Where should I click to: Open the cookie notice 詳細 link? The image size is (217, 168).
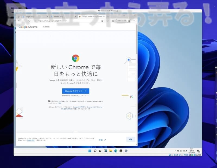(x=102, y=140)
